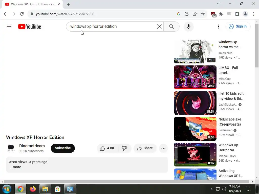Open the Windows Start menu

(7, 189)
